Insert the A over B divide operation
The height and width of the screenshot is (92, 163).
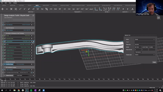[16, 9]
